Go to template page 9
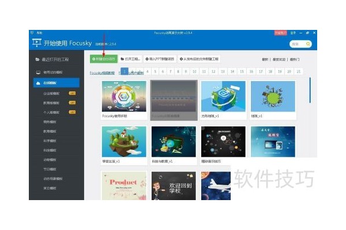Viewport: 346px width, 230px height. coord(186,71)
